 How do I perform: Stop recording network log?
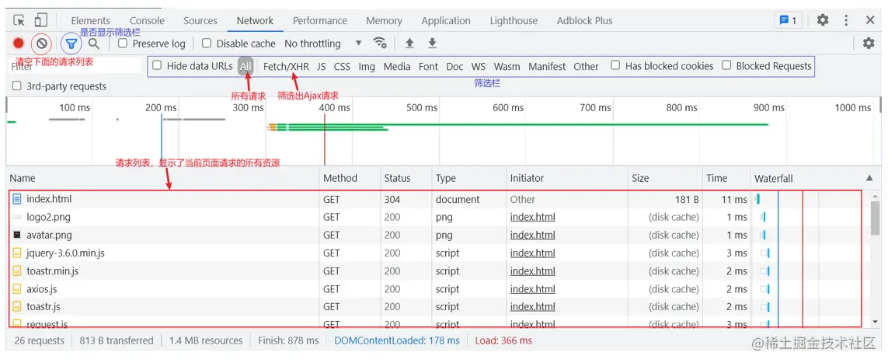click(19, 44)
